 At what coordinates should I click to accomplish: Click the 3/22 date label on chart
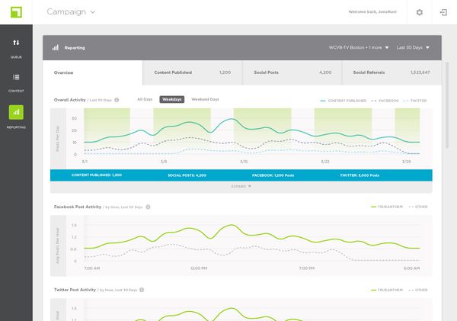(x=325, y=162)
